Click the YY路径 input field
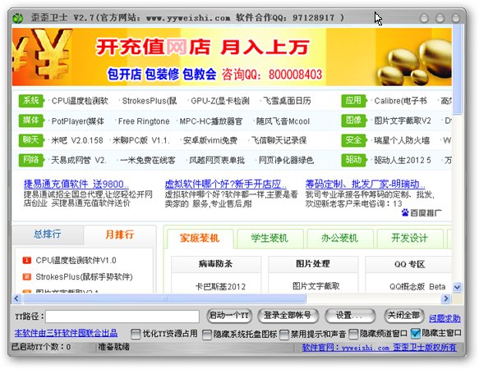This screenshot has width=479, height=369. pos(122,317)
